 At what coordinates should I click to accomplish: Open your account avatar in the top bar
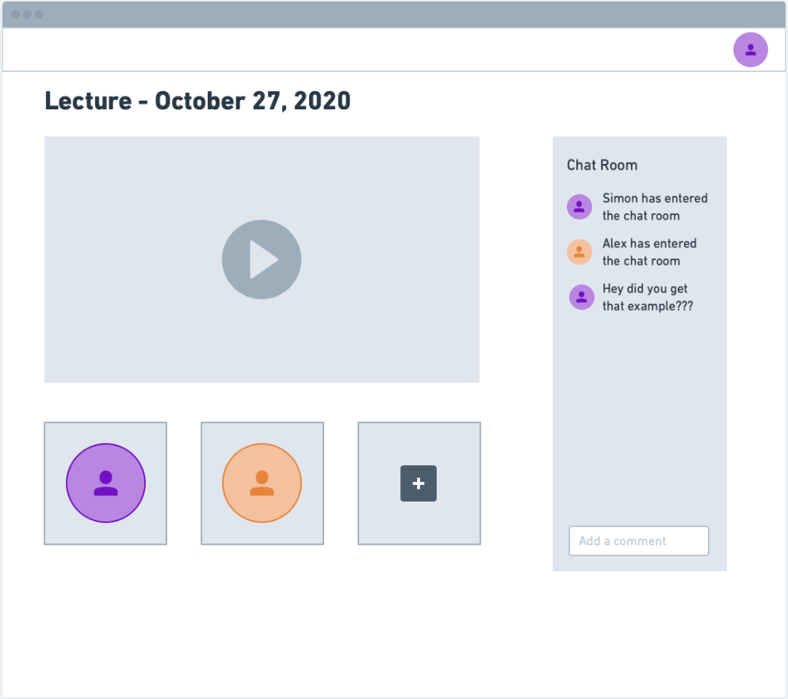coord(750,49)
